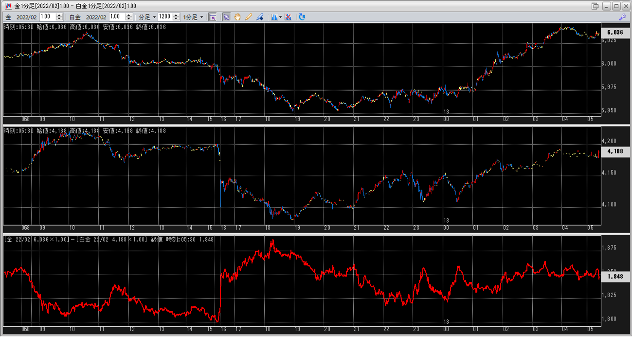The width and height of the screenshot is (632, 337).
Task: Click the platinum 1.00 multiplier field
Action: (117, 17)
